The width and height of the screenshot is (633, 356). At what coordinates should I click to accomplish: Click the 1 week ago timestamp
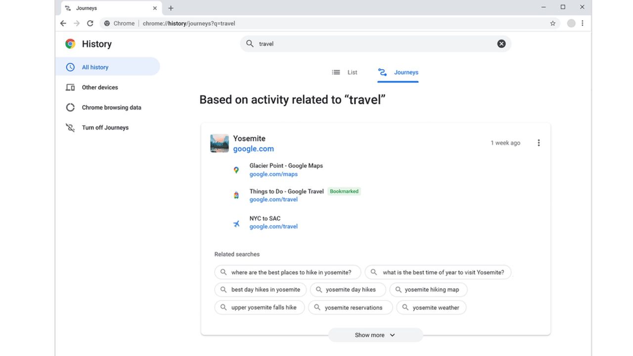pyautogui.click(x=505, y=143)
